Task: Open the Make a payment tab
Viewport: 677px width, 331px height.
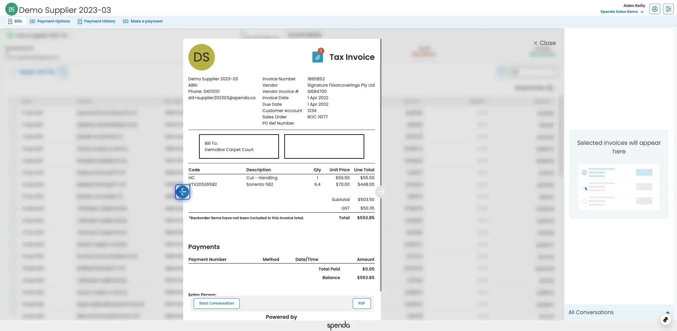Action: (143, 21)
